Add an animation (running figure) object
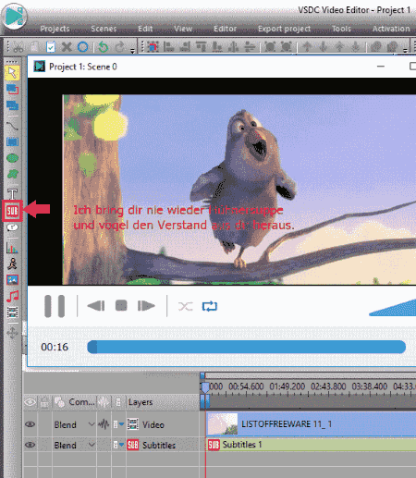The image size is (416, 478). 12,264
